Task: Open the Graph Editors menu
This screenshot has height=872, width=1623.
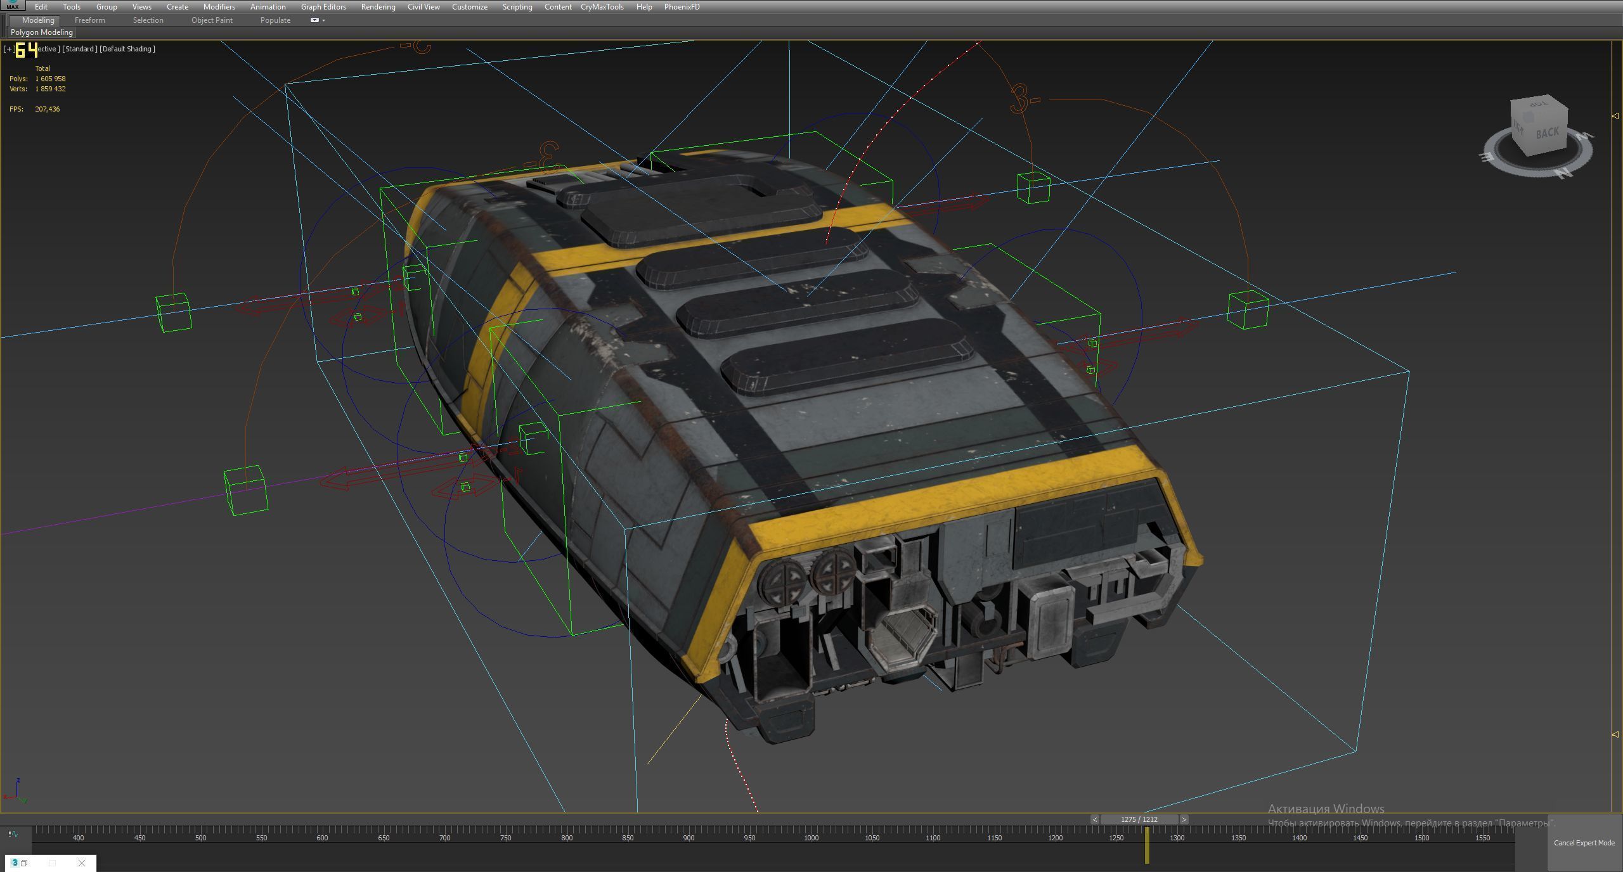Action: click(323, 7)
